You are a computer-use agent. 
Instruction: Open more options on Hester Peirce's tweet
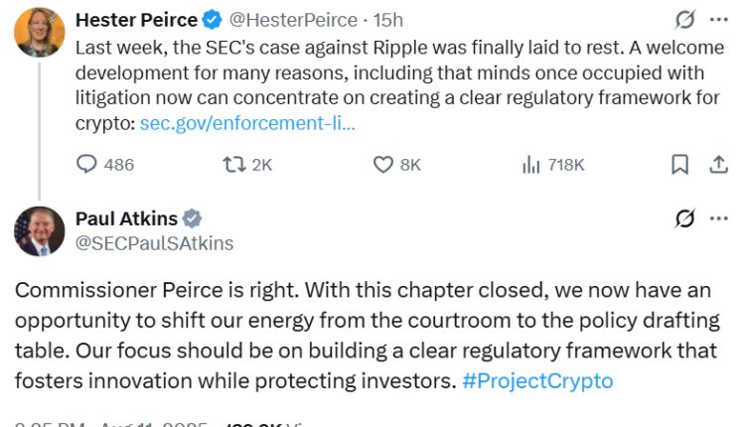coord(718,20)
